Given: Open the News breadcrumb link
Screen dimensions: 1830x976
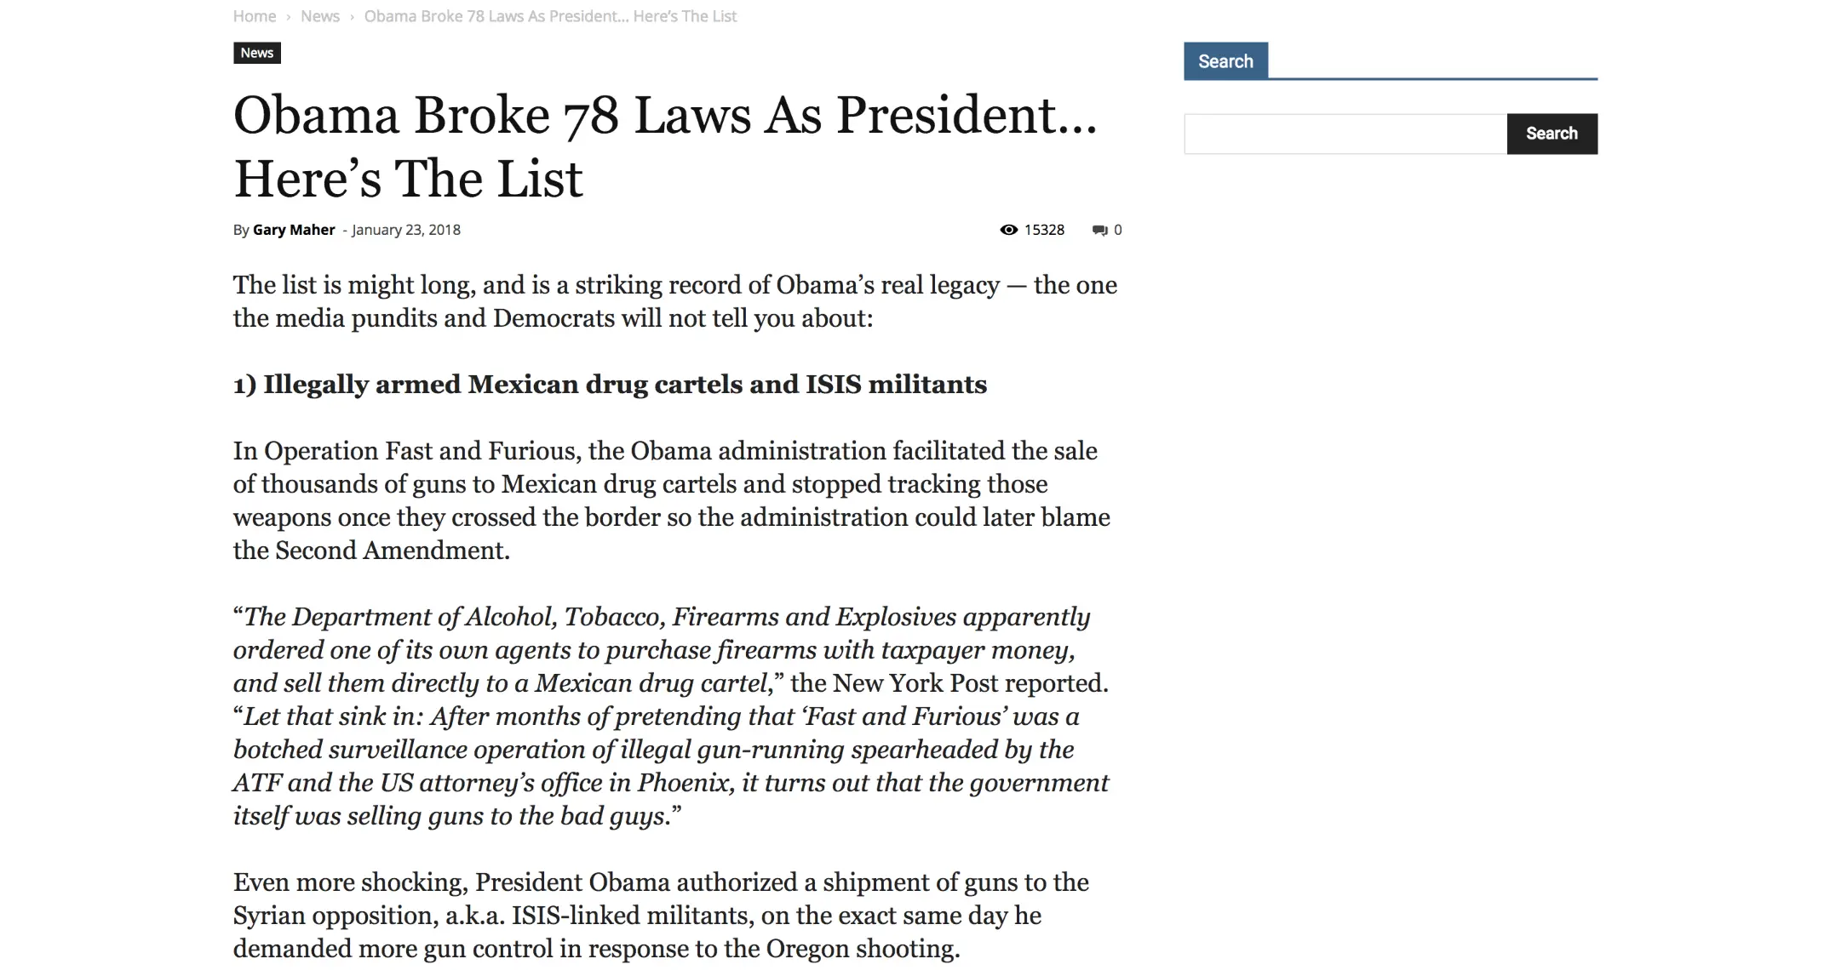Looking at the screenshot, I should click(319, 16).
